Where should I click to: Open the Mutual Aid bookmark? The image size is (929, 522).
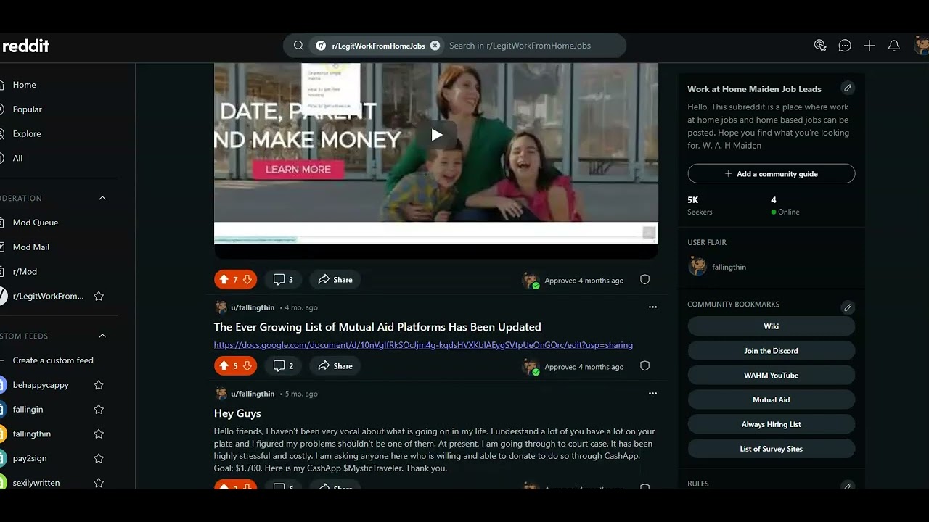pyautogui.click(x=772, y=400)
